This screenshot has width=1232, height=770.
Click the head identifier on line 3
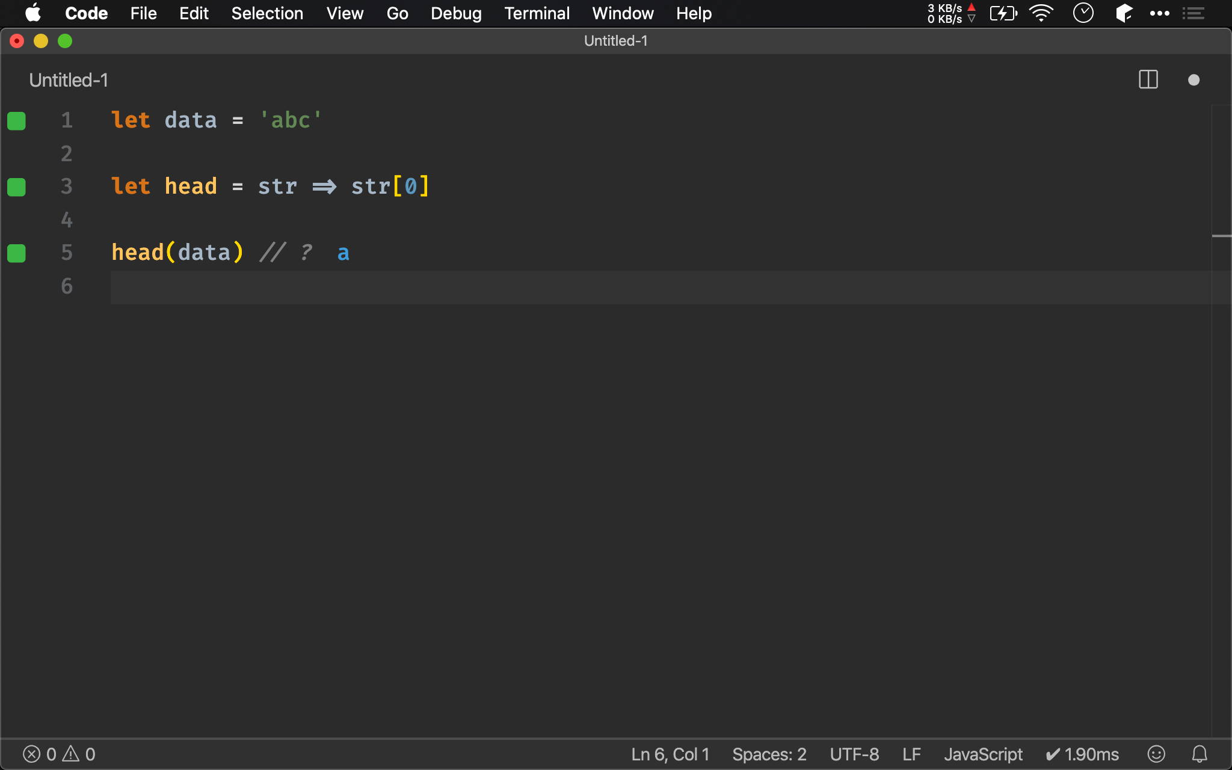191,186
